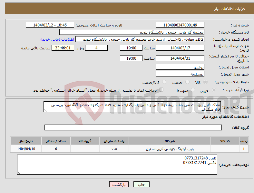Select the کالا/خدمت radio button

tap(164, 82)
